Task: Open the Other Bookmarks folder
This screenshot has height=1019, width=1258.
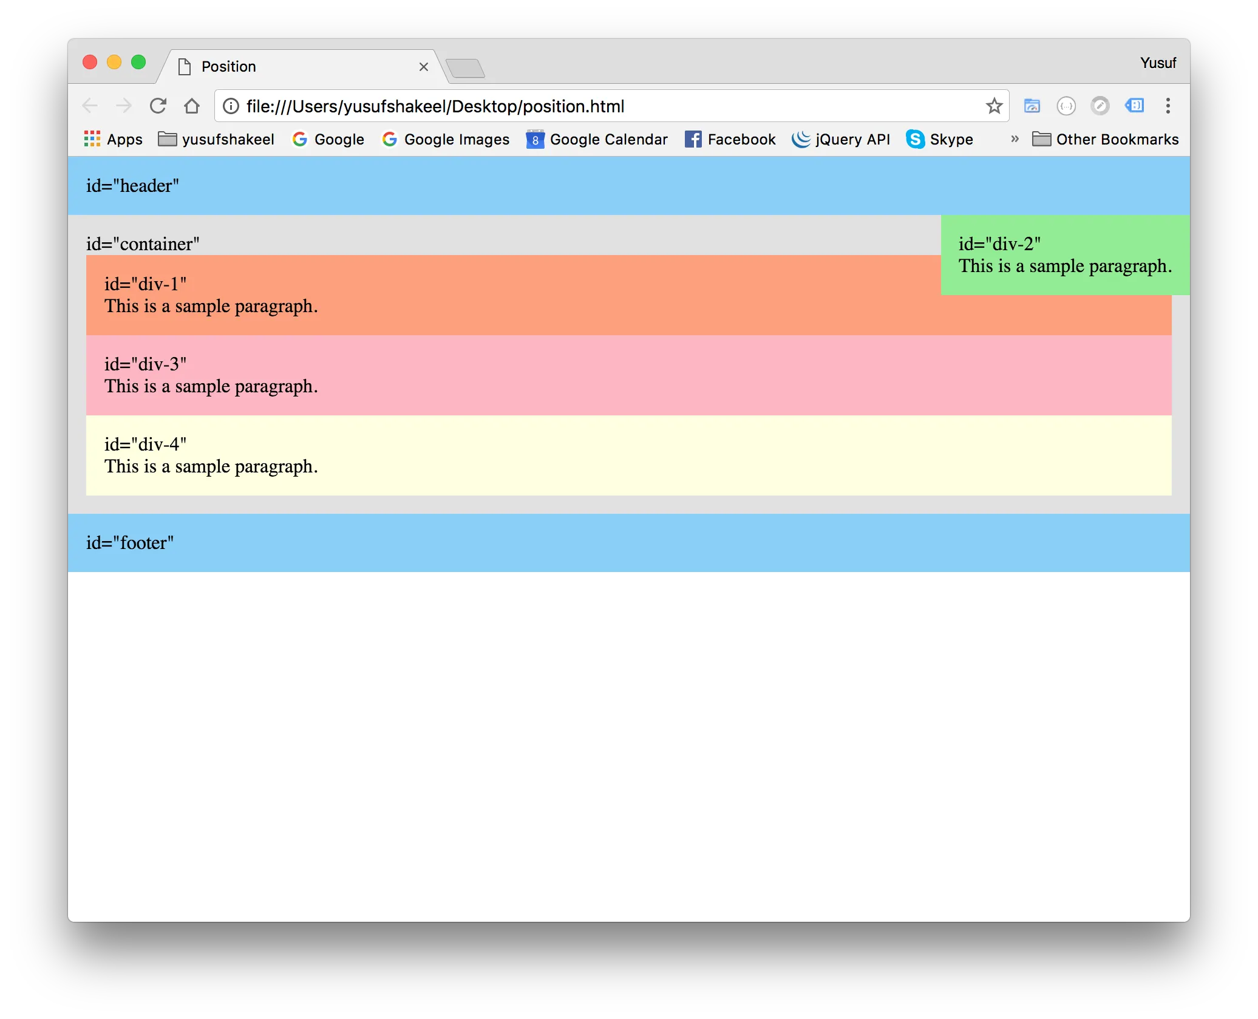Action: (x=1106, y=140)
